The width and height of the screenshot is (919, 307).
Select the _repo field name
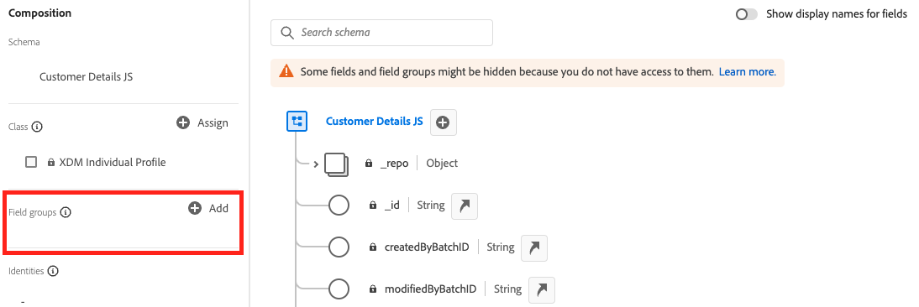pos(395,164)
